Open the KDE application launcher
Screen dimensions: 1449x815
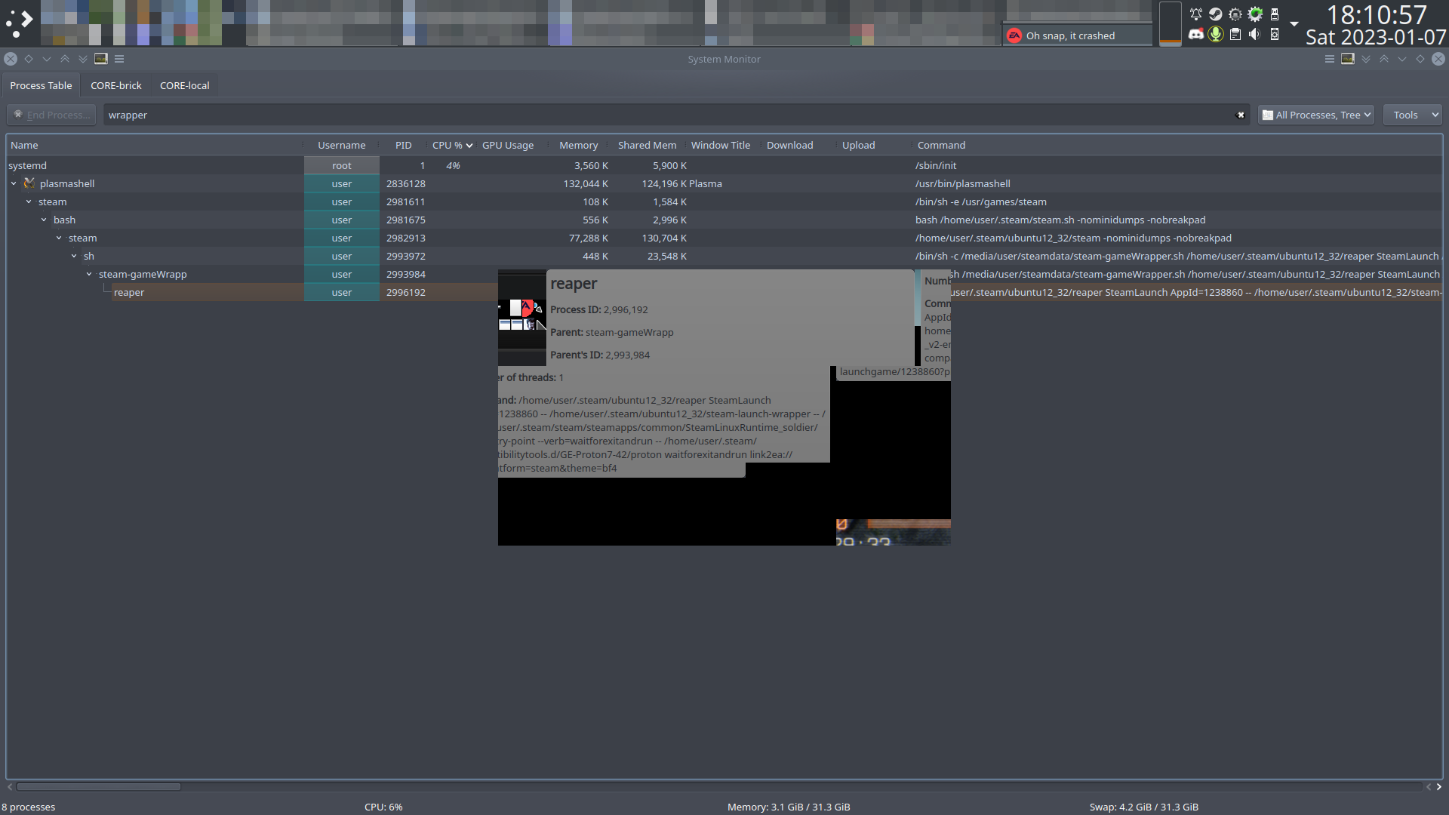(19, 23)
